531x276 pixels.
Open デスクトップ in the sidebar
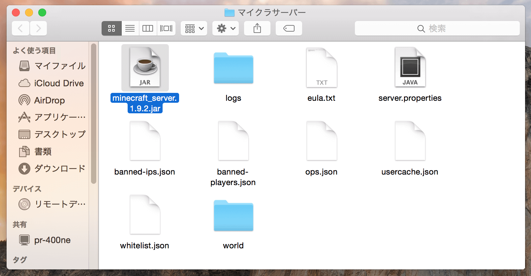pyautogui.click(x=52, y=134)
